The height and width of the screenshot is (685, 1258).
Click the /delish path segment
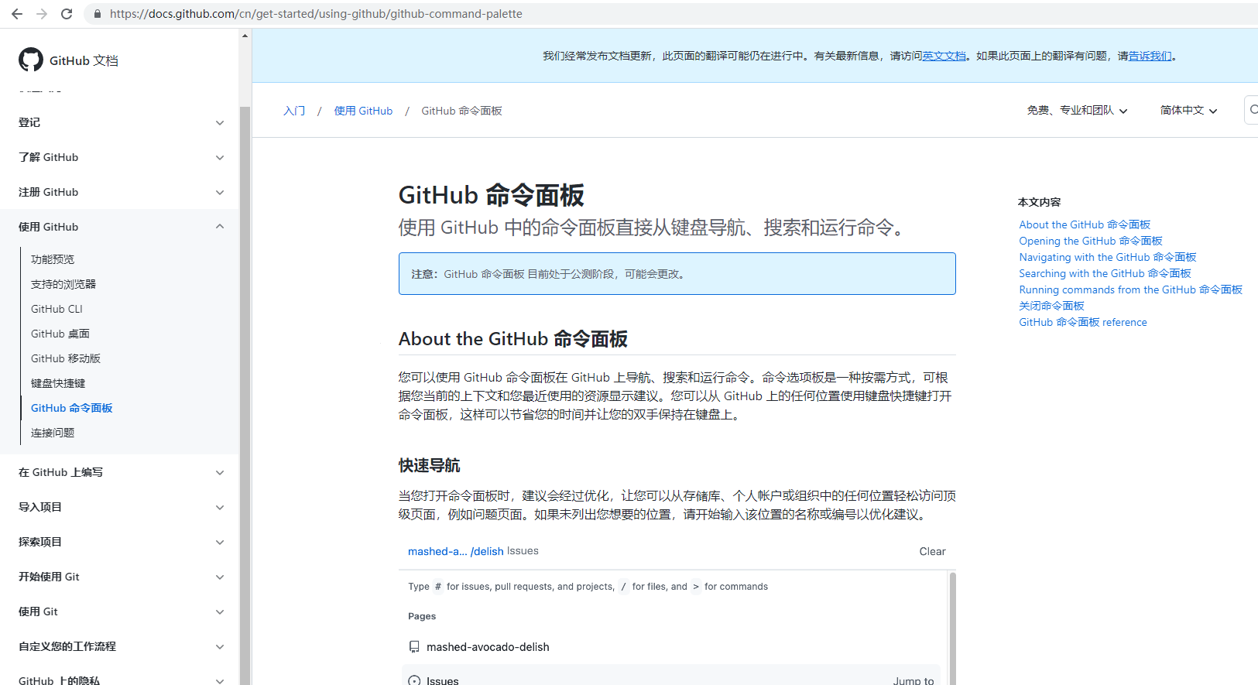(x=487, y=551)
